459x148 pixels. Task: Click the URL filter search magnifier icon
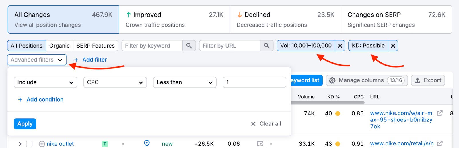(x=267, y=46)
